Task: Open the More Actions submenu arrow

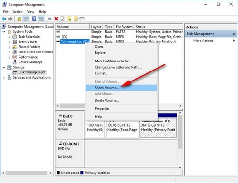Action: (234, 41)
